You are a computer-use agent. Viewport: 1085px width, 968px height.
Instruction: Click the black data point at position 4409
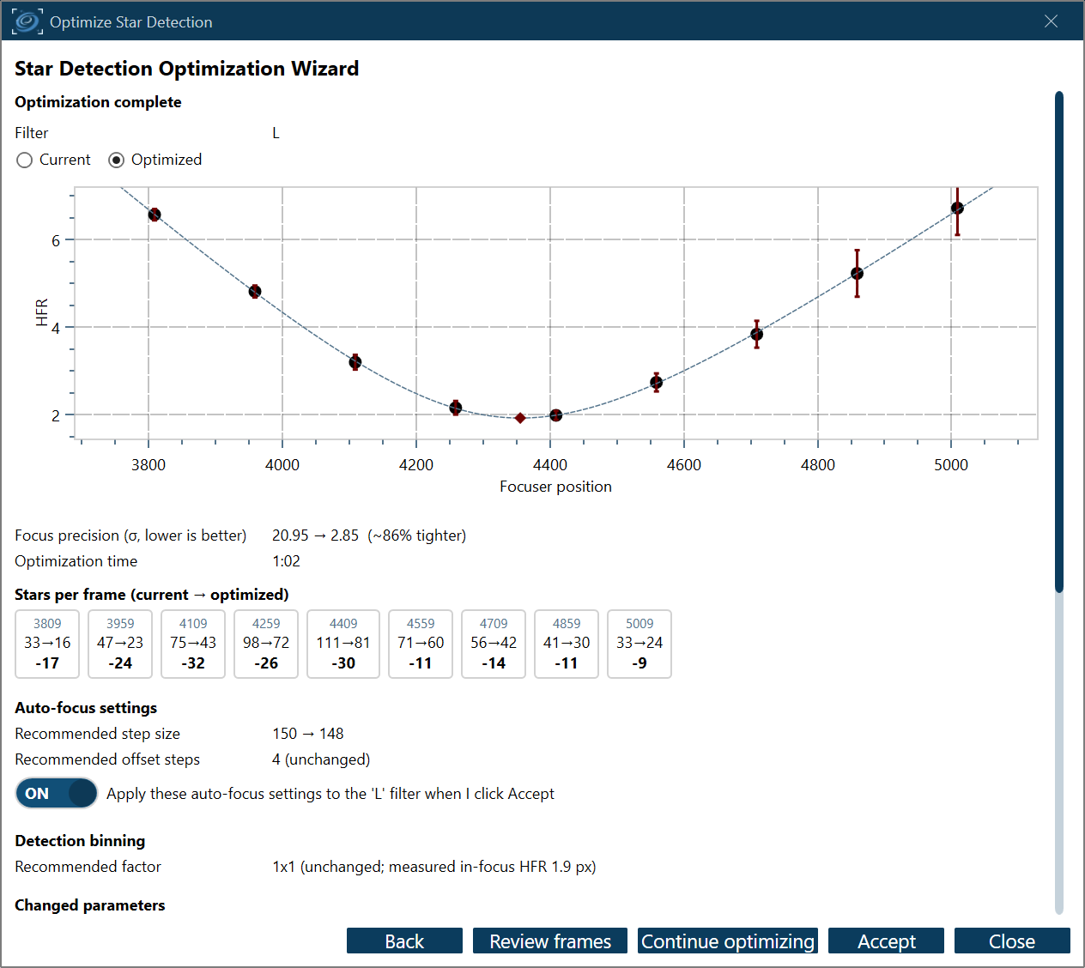point(556,415)
